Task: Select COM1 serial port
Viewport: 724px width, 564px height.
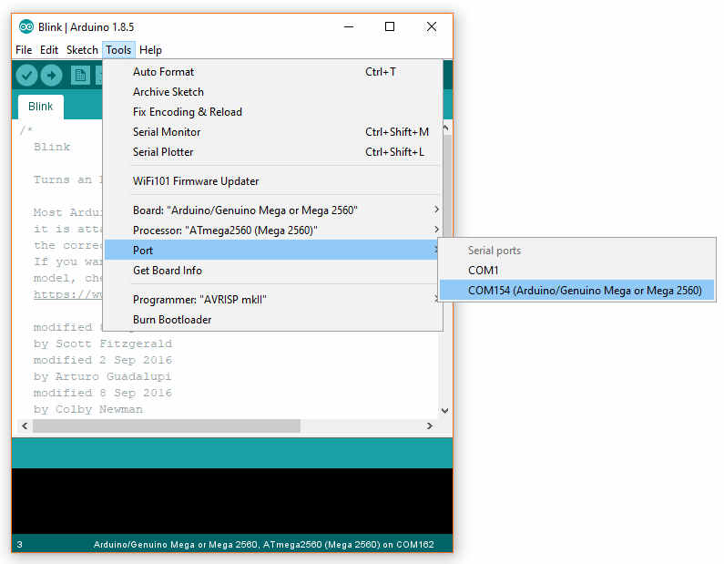Action: pyautogui.click(x=484, y=271)
